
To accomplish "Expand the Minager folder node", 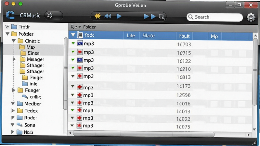I will coord(14,59).
